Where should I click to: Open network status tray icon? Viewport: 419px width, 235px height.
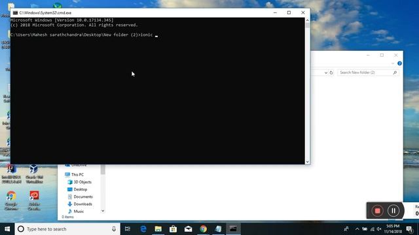tap(372, 229)
